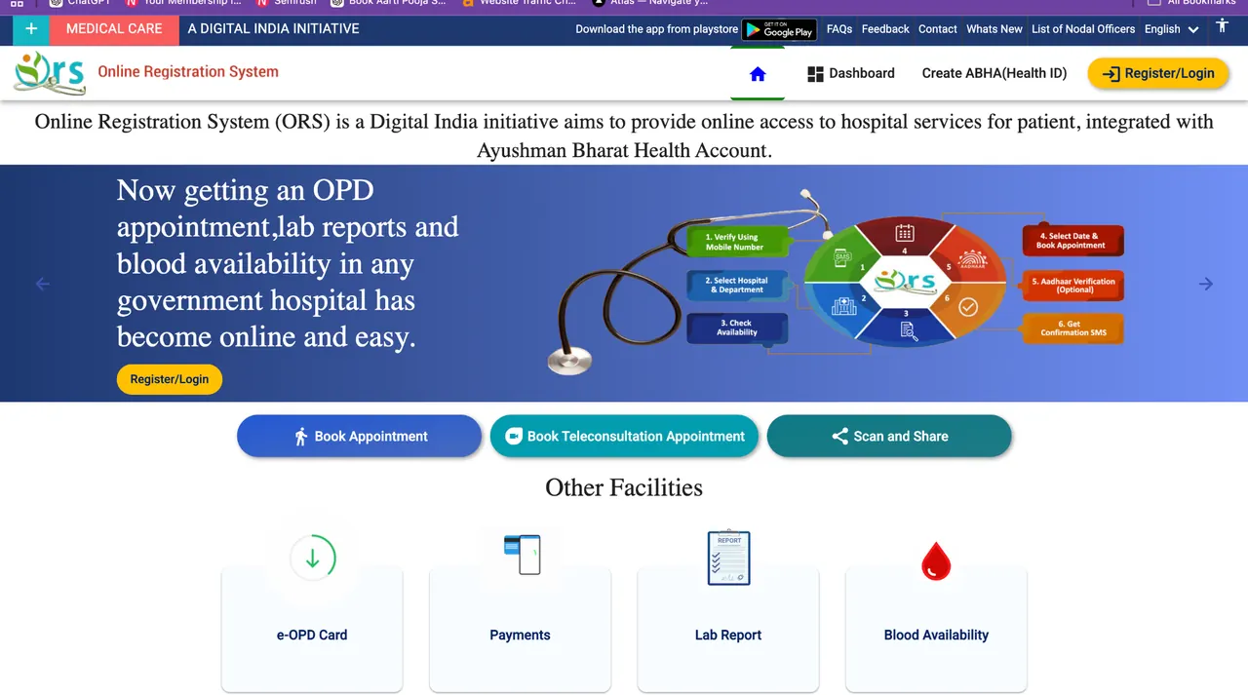Click the Payments phone card icon

522,554
